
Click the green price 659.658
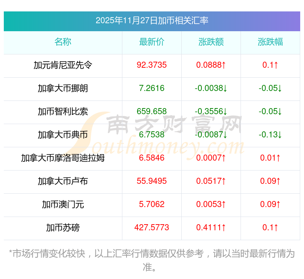[152, 112]
